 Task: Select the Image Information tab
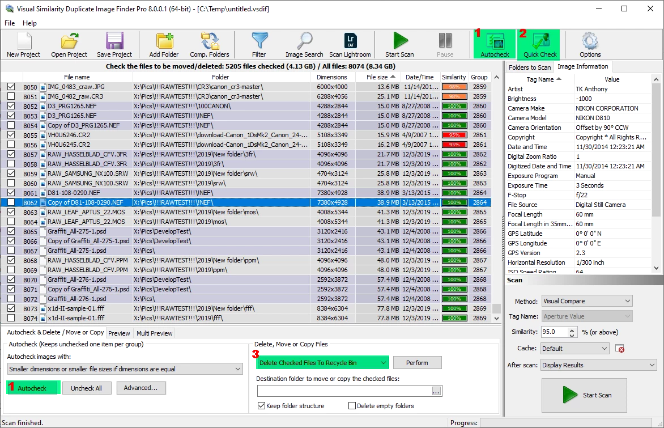click(582, 66)
